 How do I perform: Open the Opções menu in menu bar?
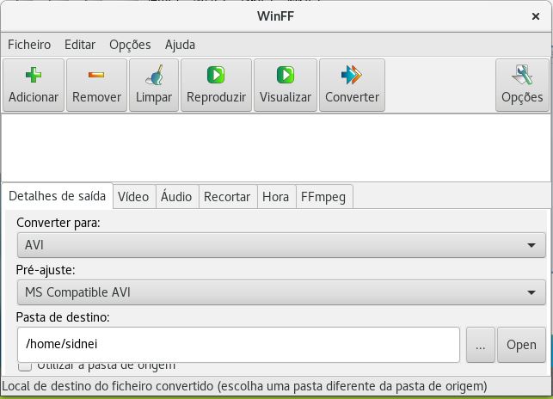point(130,45)
